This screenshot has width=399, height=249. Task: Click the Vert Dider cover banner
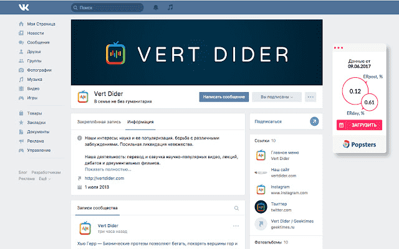[x=197, y=52]
